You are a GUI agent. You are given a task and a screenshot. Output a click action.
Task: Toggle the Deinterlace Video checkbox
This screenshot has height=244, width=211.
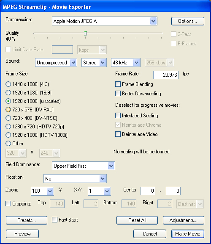pos(118,134)
